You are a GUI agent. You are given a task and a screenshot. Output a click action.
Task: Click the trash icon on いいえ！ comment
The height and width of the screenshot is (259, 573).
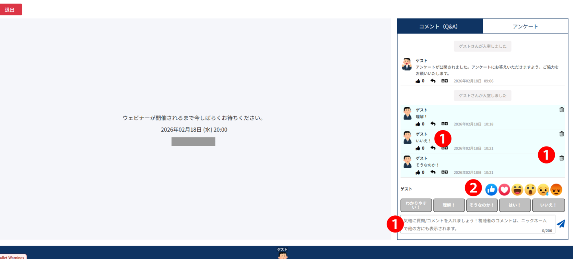coord(561,134)
